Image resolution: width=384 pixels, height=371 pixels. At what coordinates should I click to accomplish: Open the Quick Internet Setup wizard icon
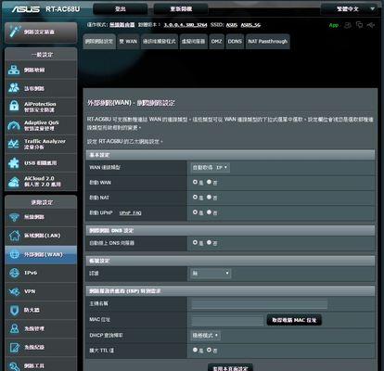click(15, 32)
